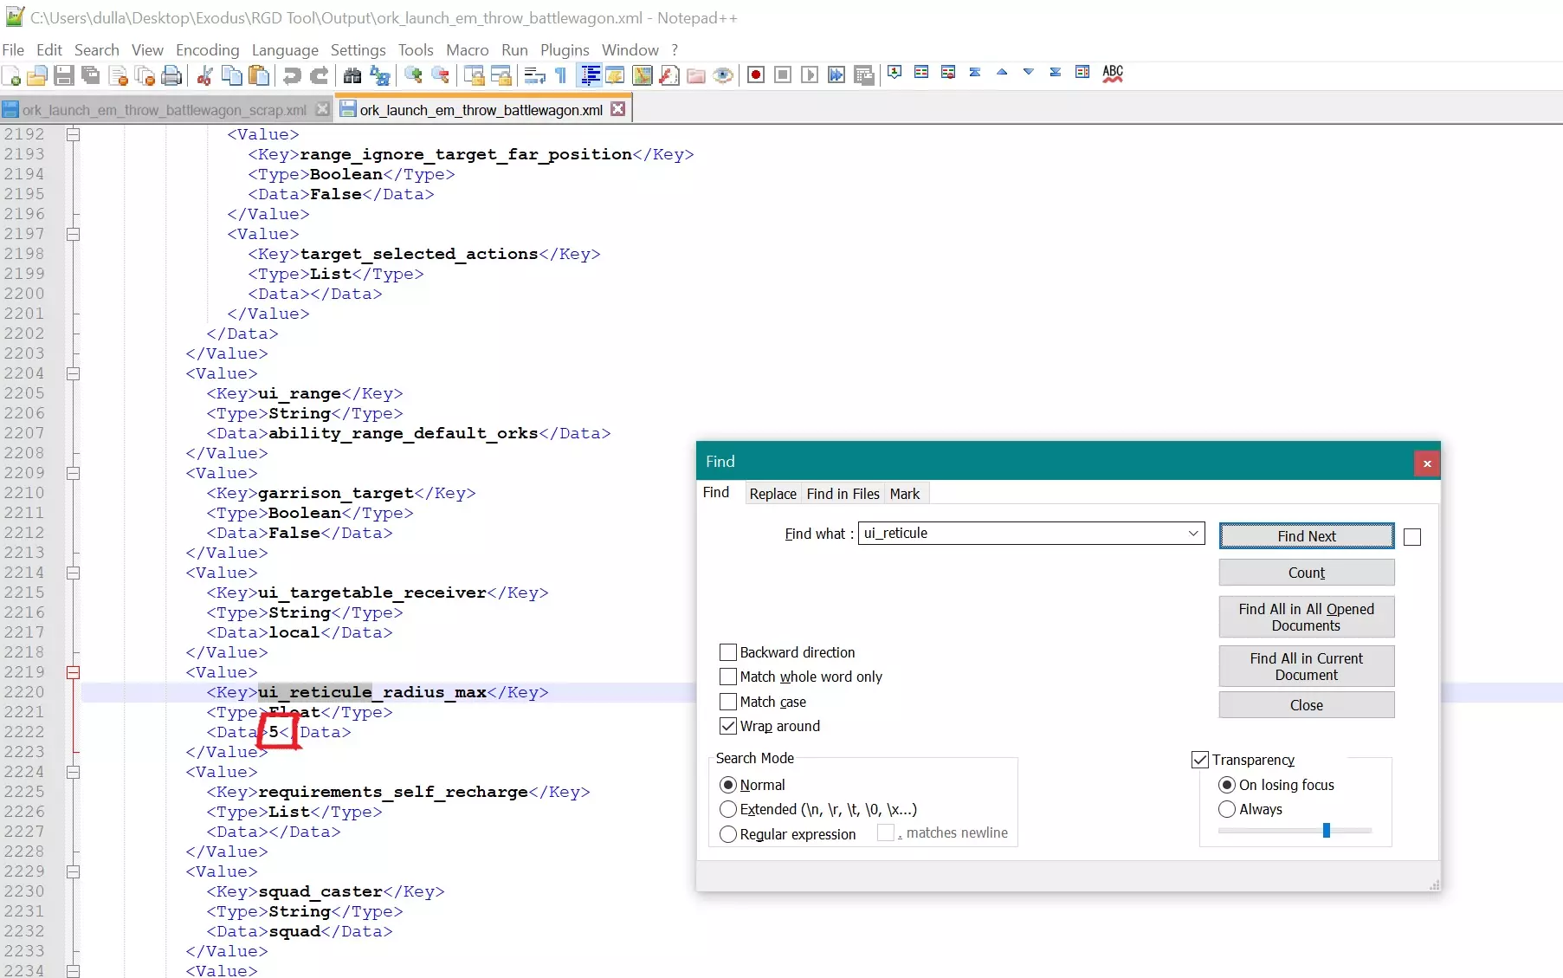
Task: Start macro recording with the record icon
Action: pos(755,75)
